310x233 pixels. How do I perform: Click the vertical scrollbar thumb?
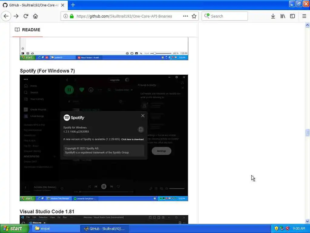pyautogui.click(x=307, y=133)
